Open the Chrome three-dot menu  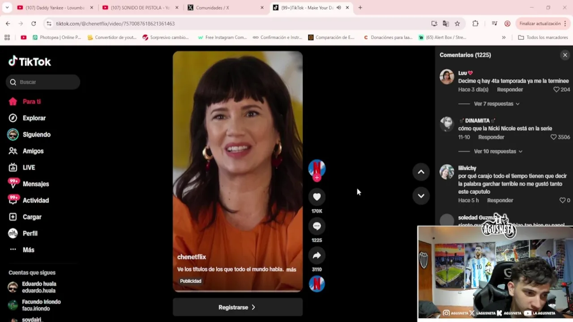[x=566, y=23]
